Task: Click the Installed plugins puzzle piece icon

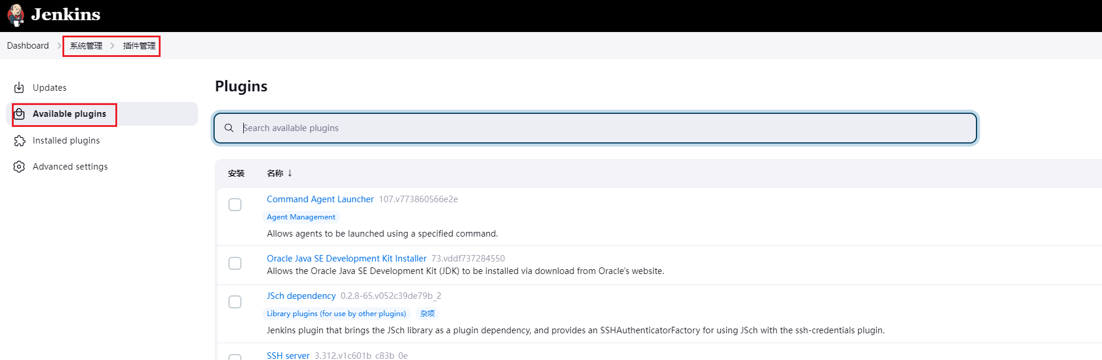Action: (x=20, y=141)
